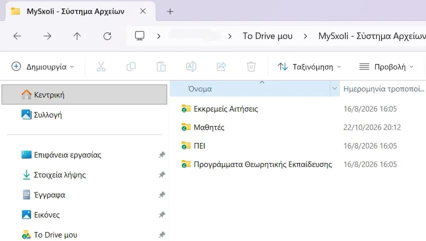Click the modified date of the ΠΕΙ folder
The image size is (426, 241).
click(x=370, y=145)
